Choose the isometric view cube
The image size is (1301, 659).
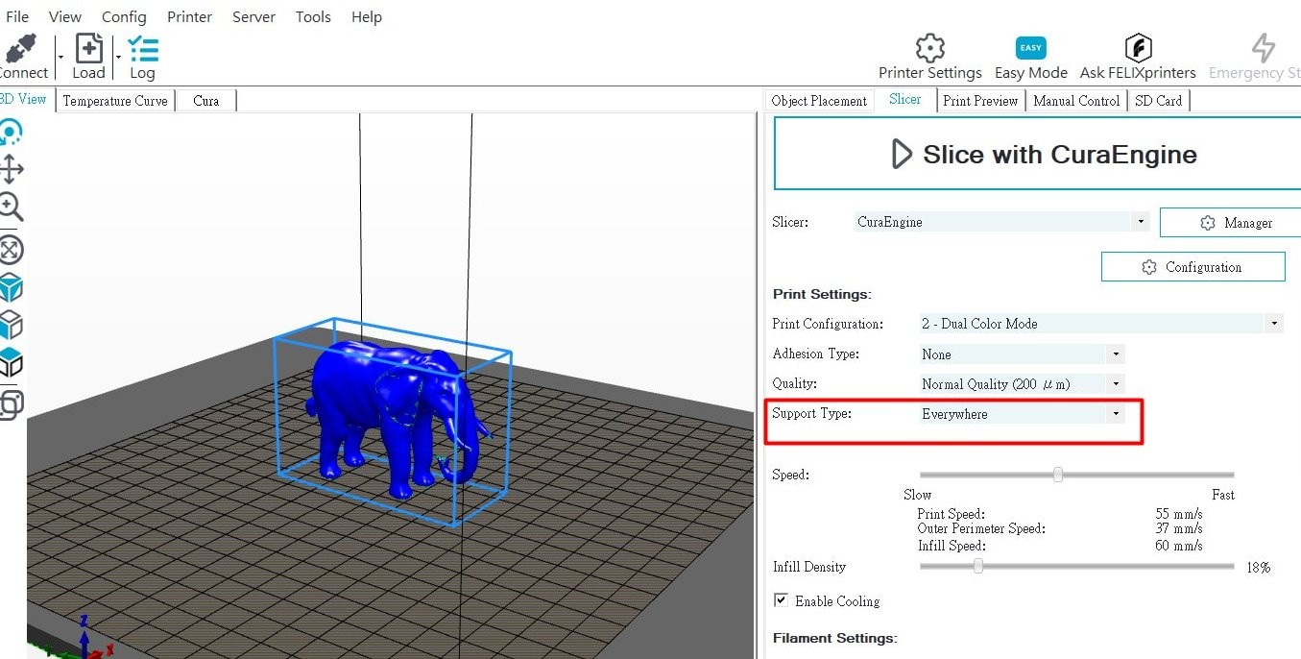(11, 287)
